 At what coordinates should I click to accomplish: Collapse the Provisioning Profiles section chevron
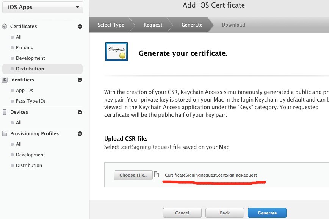click(x=80, y=134)
